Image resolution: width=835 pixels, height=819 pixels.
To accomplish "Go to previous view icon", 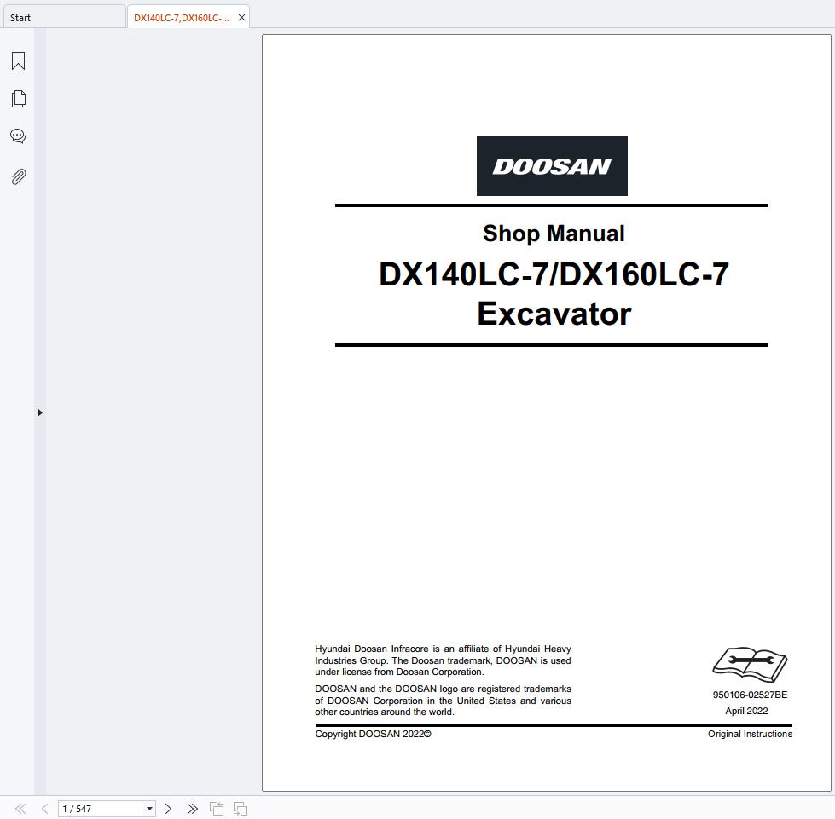I will click(216, 809).
